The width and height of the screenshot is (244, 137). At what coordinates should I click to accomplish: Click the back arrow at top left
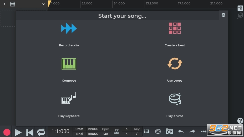coord(4,4)
